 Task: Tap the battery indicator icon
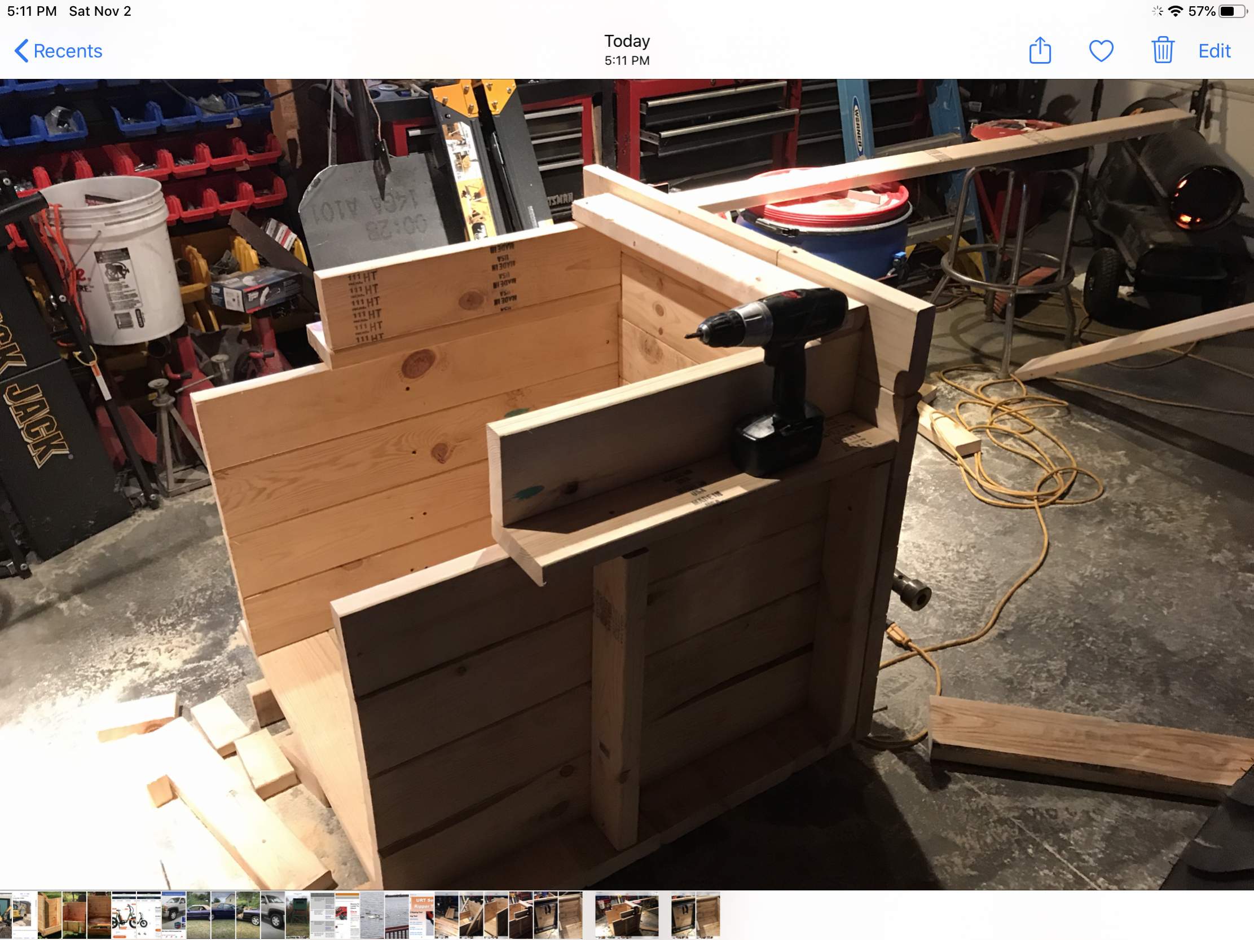coord(1233,11)
